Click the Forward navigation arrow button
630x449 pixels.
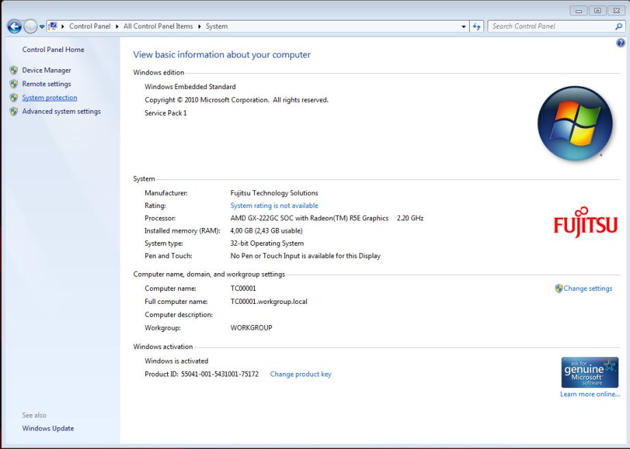click(x=29, y=27)
